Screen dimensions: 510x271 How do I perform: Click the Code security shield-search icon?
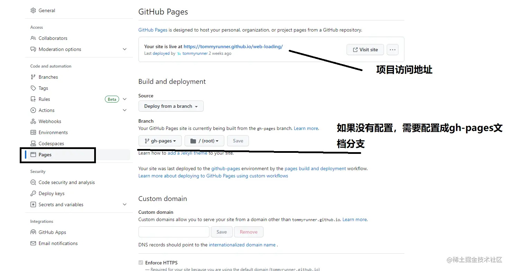tap(33, 182)
